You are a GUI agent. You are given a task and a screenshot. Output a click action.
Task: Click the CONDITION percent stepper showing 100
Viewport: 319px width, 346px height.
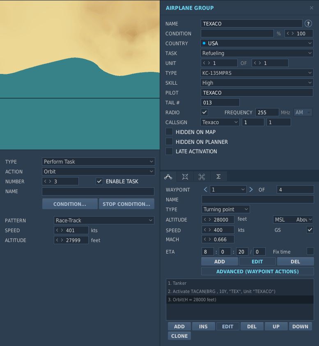tap(299, 34)
